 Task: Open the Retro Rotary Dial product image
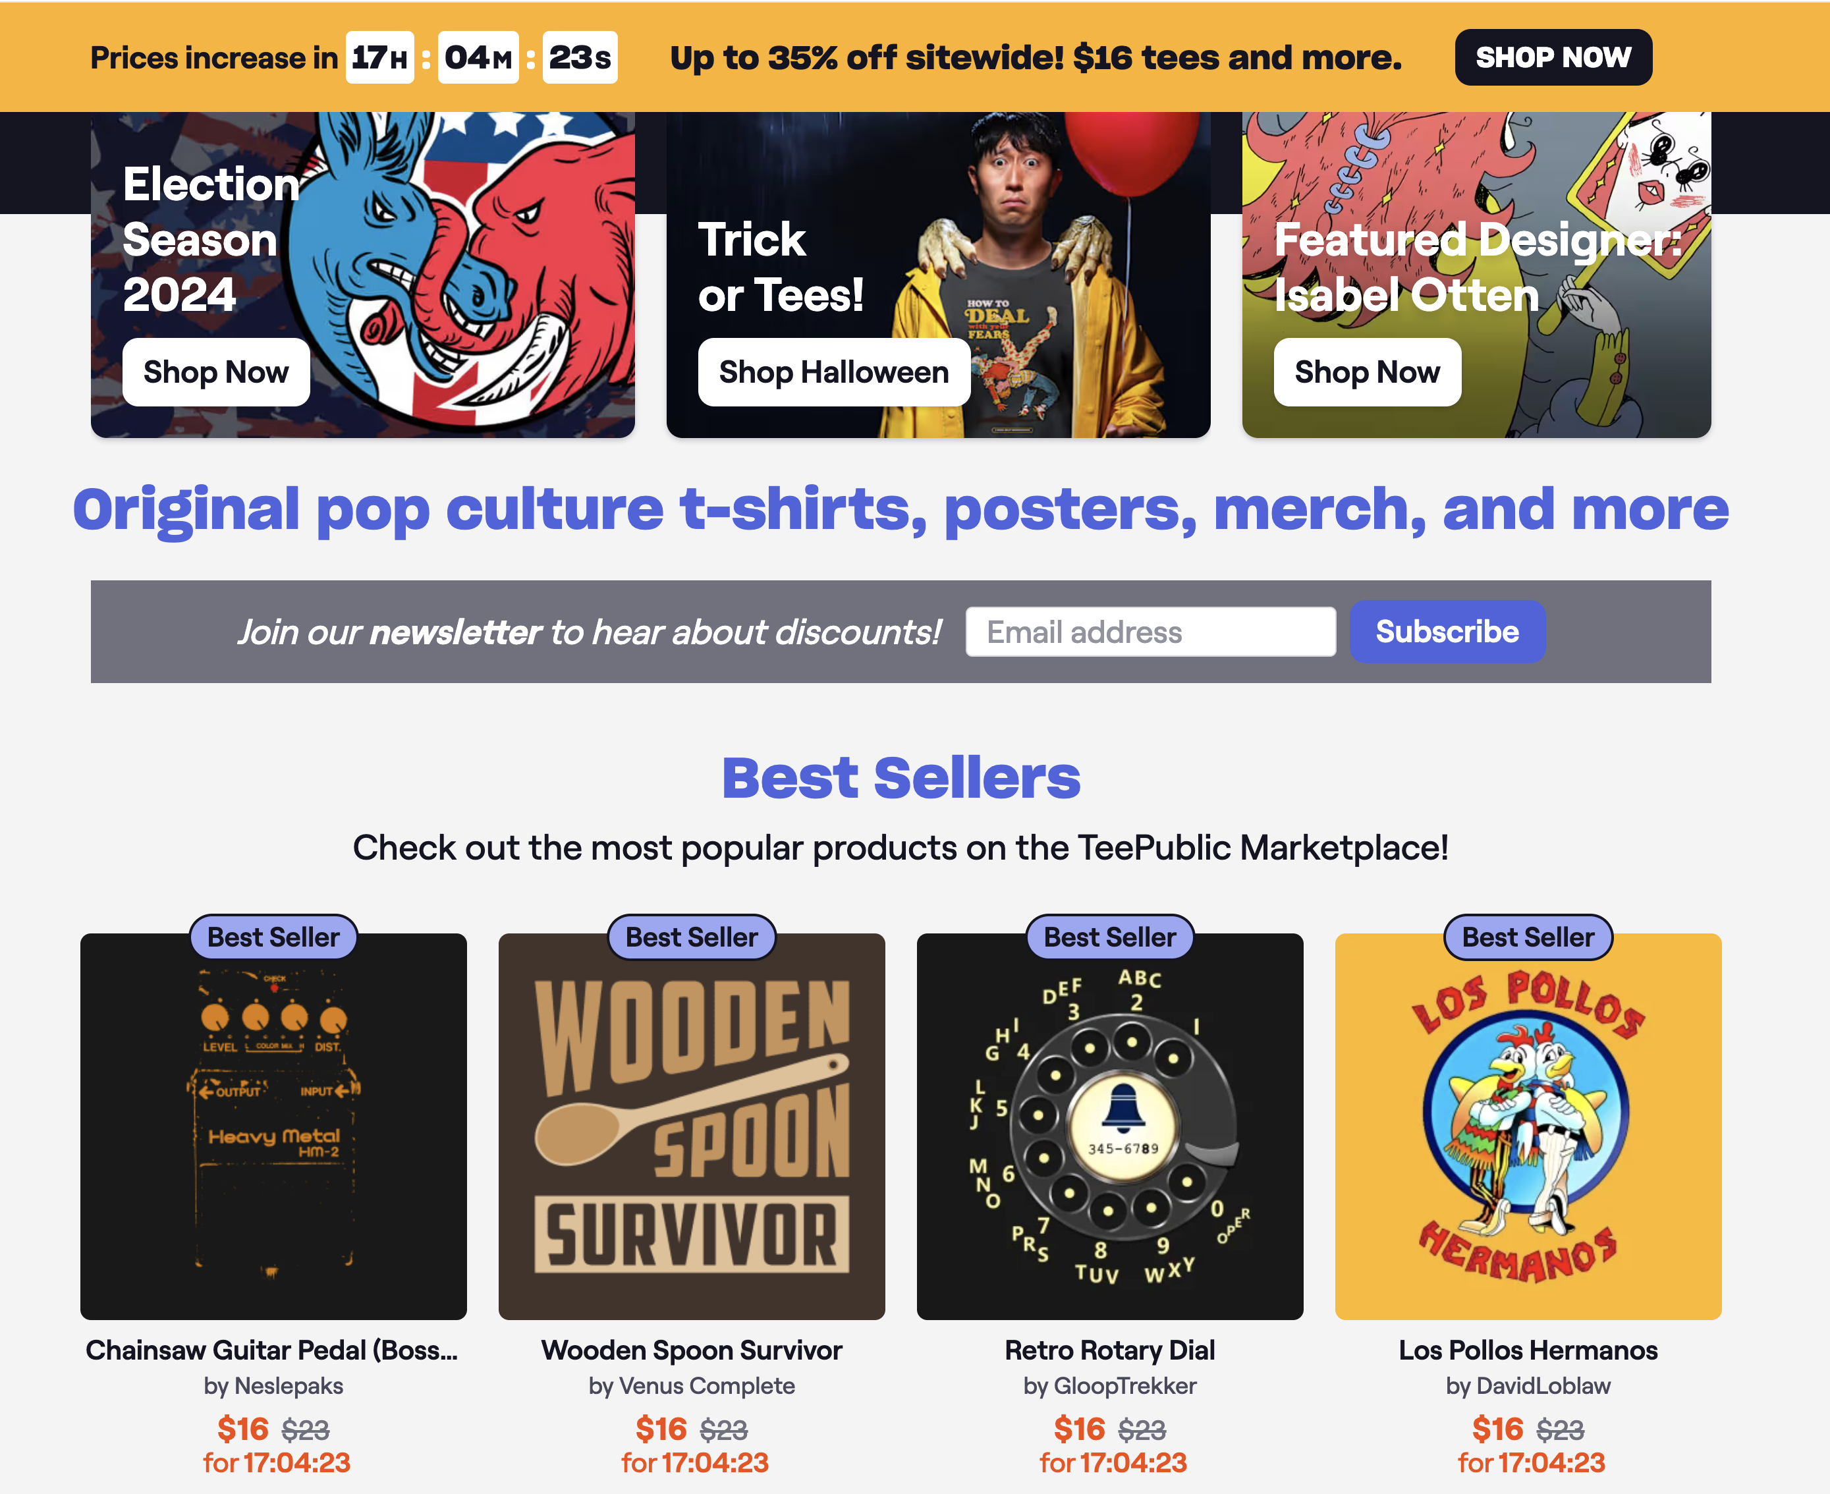click(1111, 1126)
